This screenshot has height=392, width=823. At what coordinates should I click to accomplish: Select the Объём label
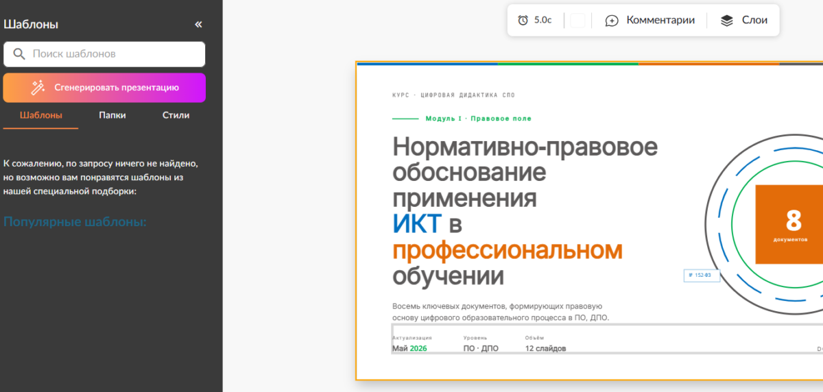coord(534,338)
